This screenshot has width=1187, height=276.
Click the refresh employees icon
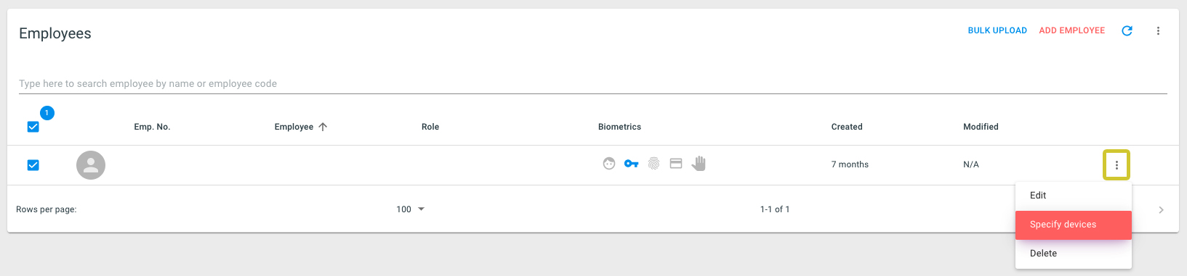click(1127, 30)
